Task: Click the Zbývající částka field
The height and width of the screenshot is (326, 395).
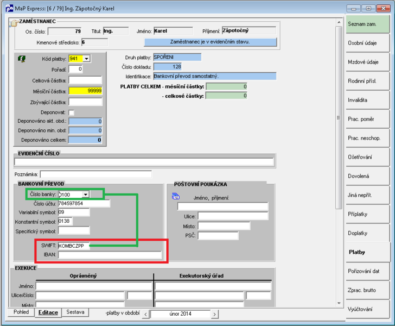Action: pyautogui.click(x=85, y=102)
